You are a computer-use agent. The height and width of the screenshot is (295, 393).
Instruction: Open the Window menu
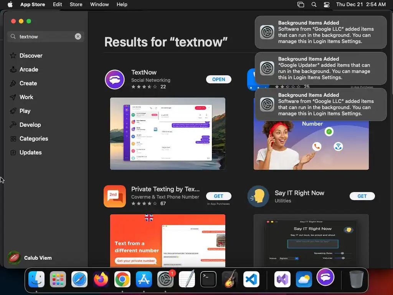99,4
